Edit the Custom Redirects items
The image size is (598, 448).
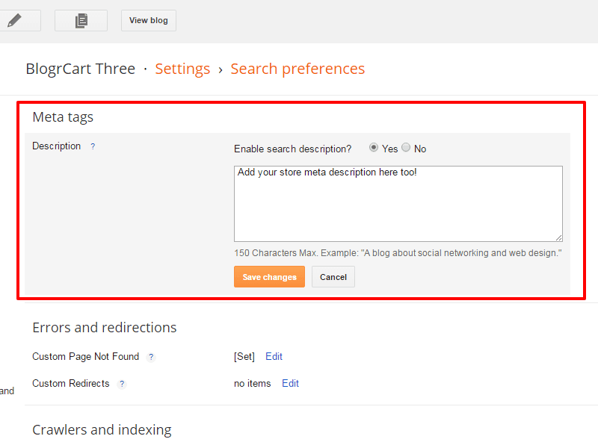pos(290,384)
